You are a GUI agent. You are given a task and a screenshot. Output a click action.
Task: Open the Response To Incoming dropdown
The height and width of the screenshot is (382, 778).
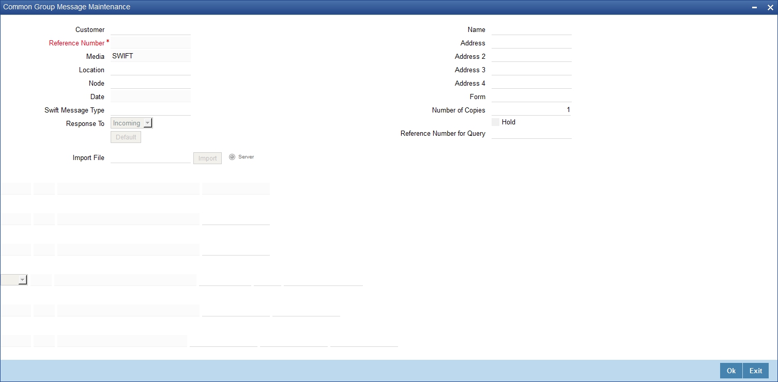coord(132,123)
